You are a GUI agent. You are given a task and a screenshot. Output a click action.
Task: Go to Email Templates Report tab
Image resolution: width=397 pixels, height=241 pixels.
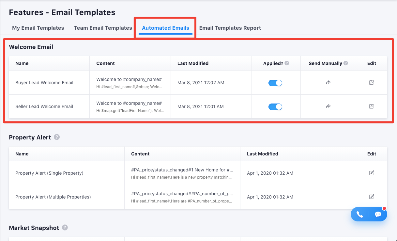[230, 28]
